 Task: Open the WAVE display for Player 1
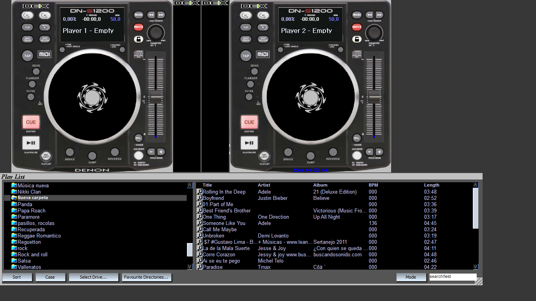(x=138, y=27)
